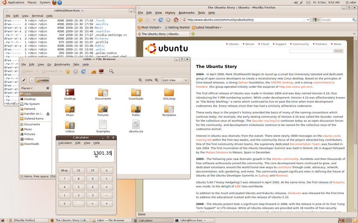Open the Most Visited bookmarks dropdown
This screenshot has width=358, height=223.
[150, 27]
